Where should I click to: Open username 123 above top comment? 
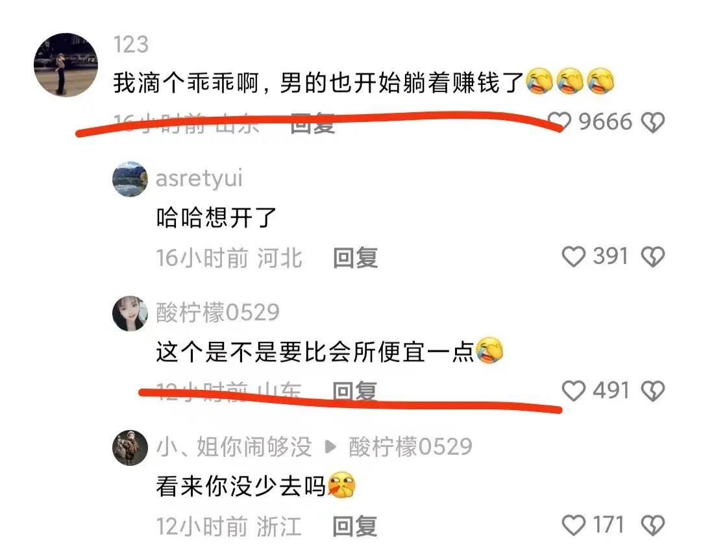pyautogui.click(x=131, y=45)
